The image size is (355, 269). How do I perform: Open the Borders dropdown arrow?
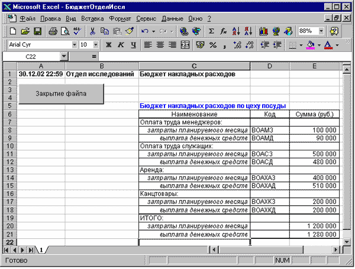tap(301, 45)
